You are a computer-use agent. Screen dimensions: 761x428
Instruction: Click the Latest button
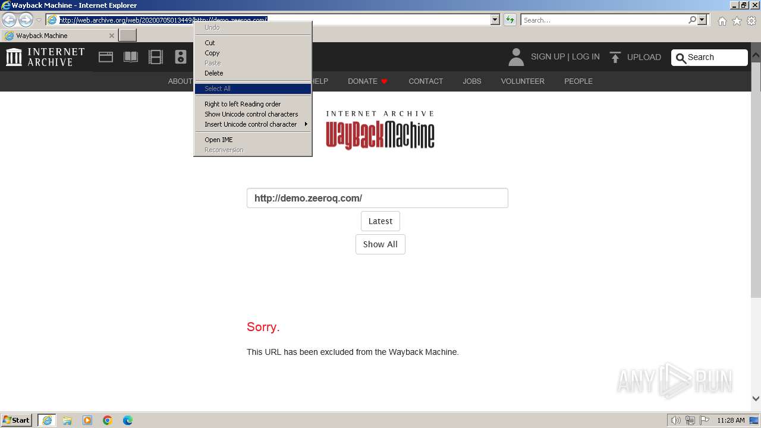coord(380,221)
